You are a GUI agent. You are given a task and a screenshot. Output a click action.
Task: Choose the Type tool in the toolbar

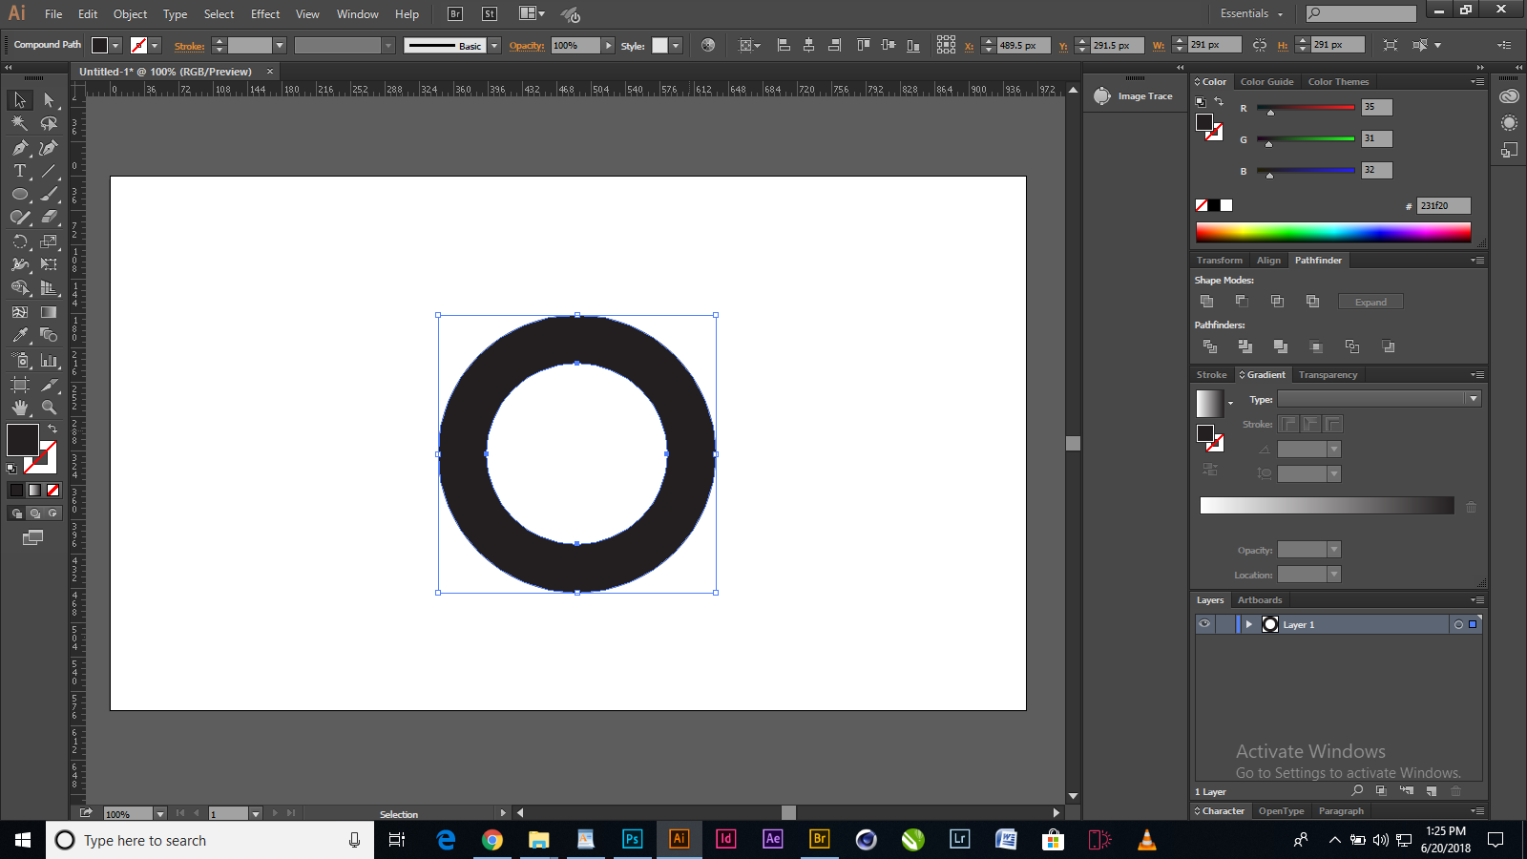(19, 172)
